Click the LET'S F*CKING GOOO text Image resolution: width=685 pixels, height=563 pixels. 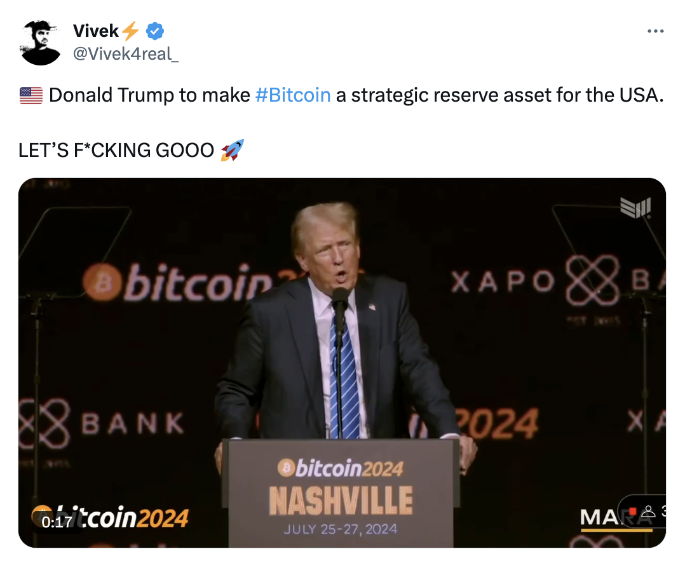click(116, 150)
